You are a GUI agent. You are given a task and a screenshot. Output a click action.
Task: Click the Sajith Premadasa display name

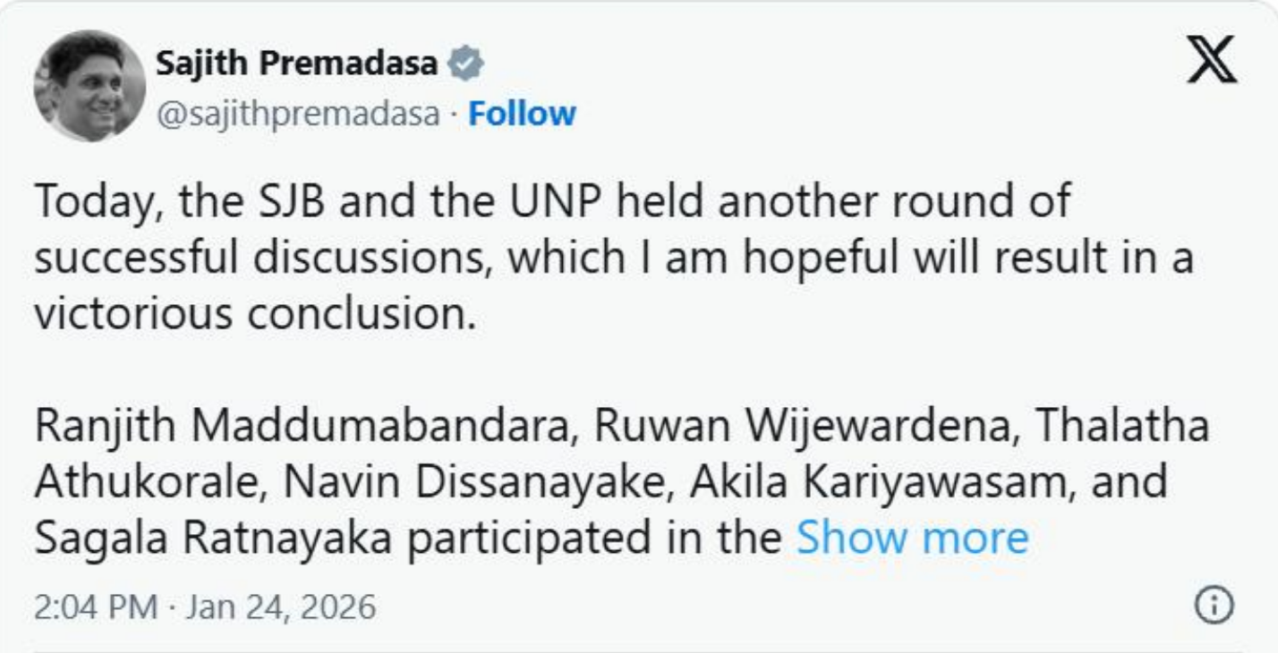click(x=297, y=63)
